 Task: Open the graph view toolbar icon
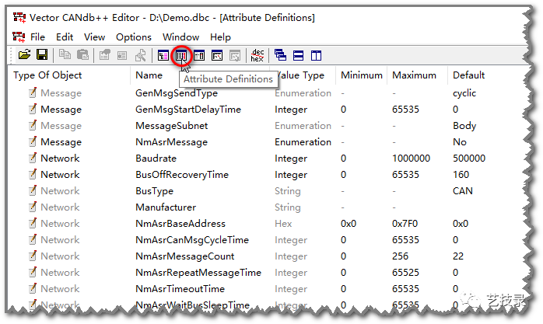[217, 55]
